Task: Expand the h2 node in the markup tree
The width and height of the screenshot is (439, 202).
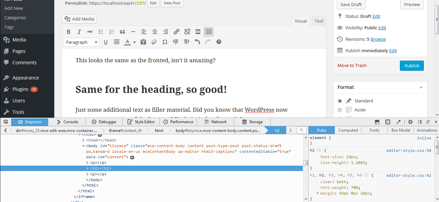Action: [88, 168]
